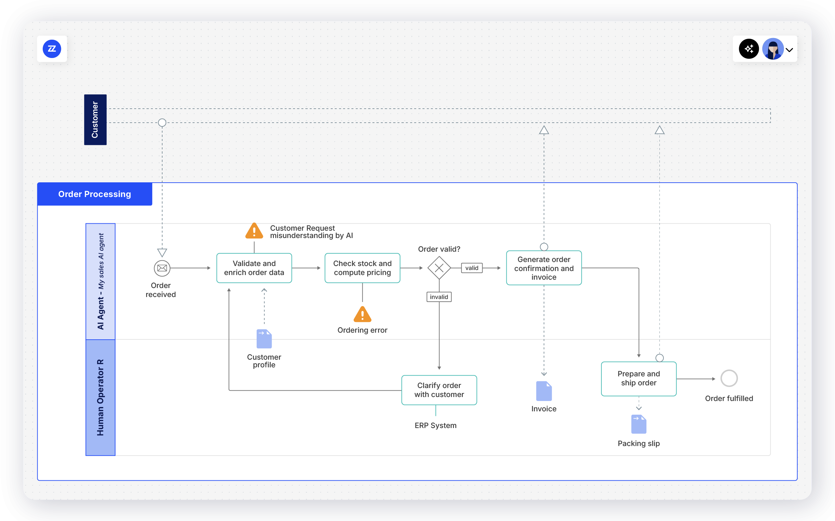Select the Customer profile document icon
Image resolution: width=835 pixels, height=521 pixels.
click(264, 339)
